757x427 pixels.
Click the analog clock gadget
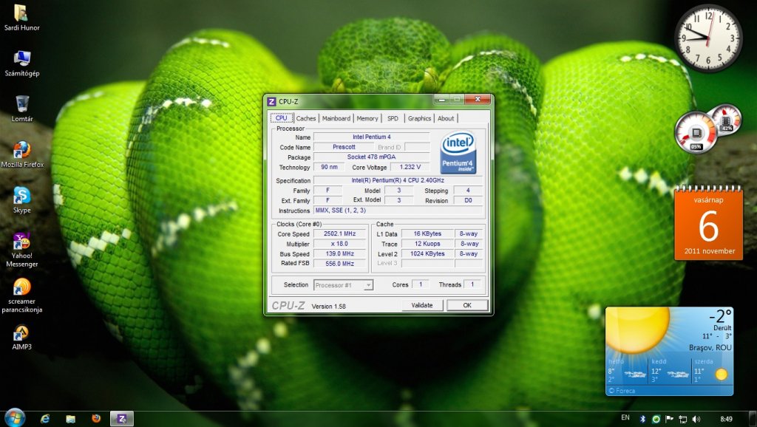[708, 38]
